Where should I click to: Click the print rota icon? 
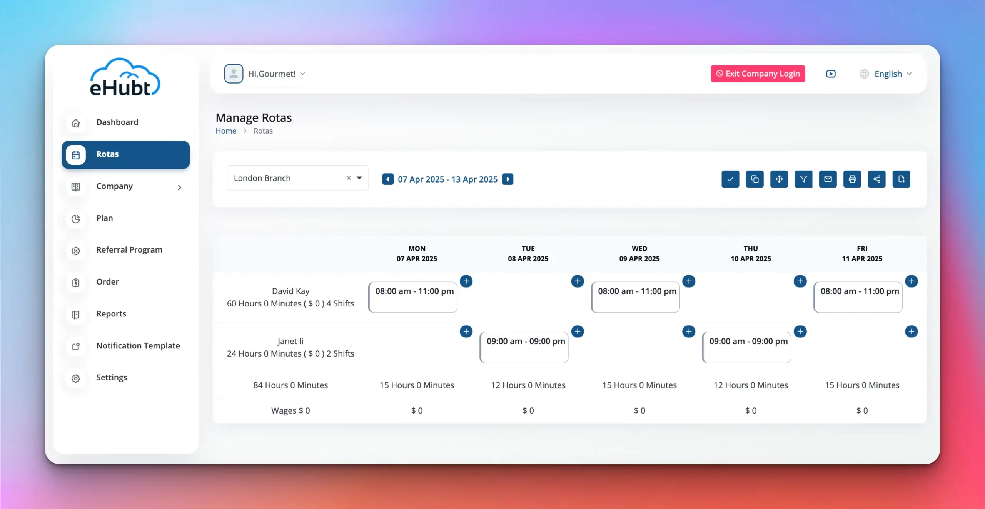[x=852, y=179]
